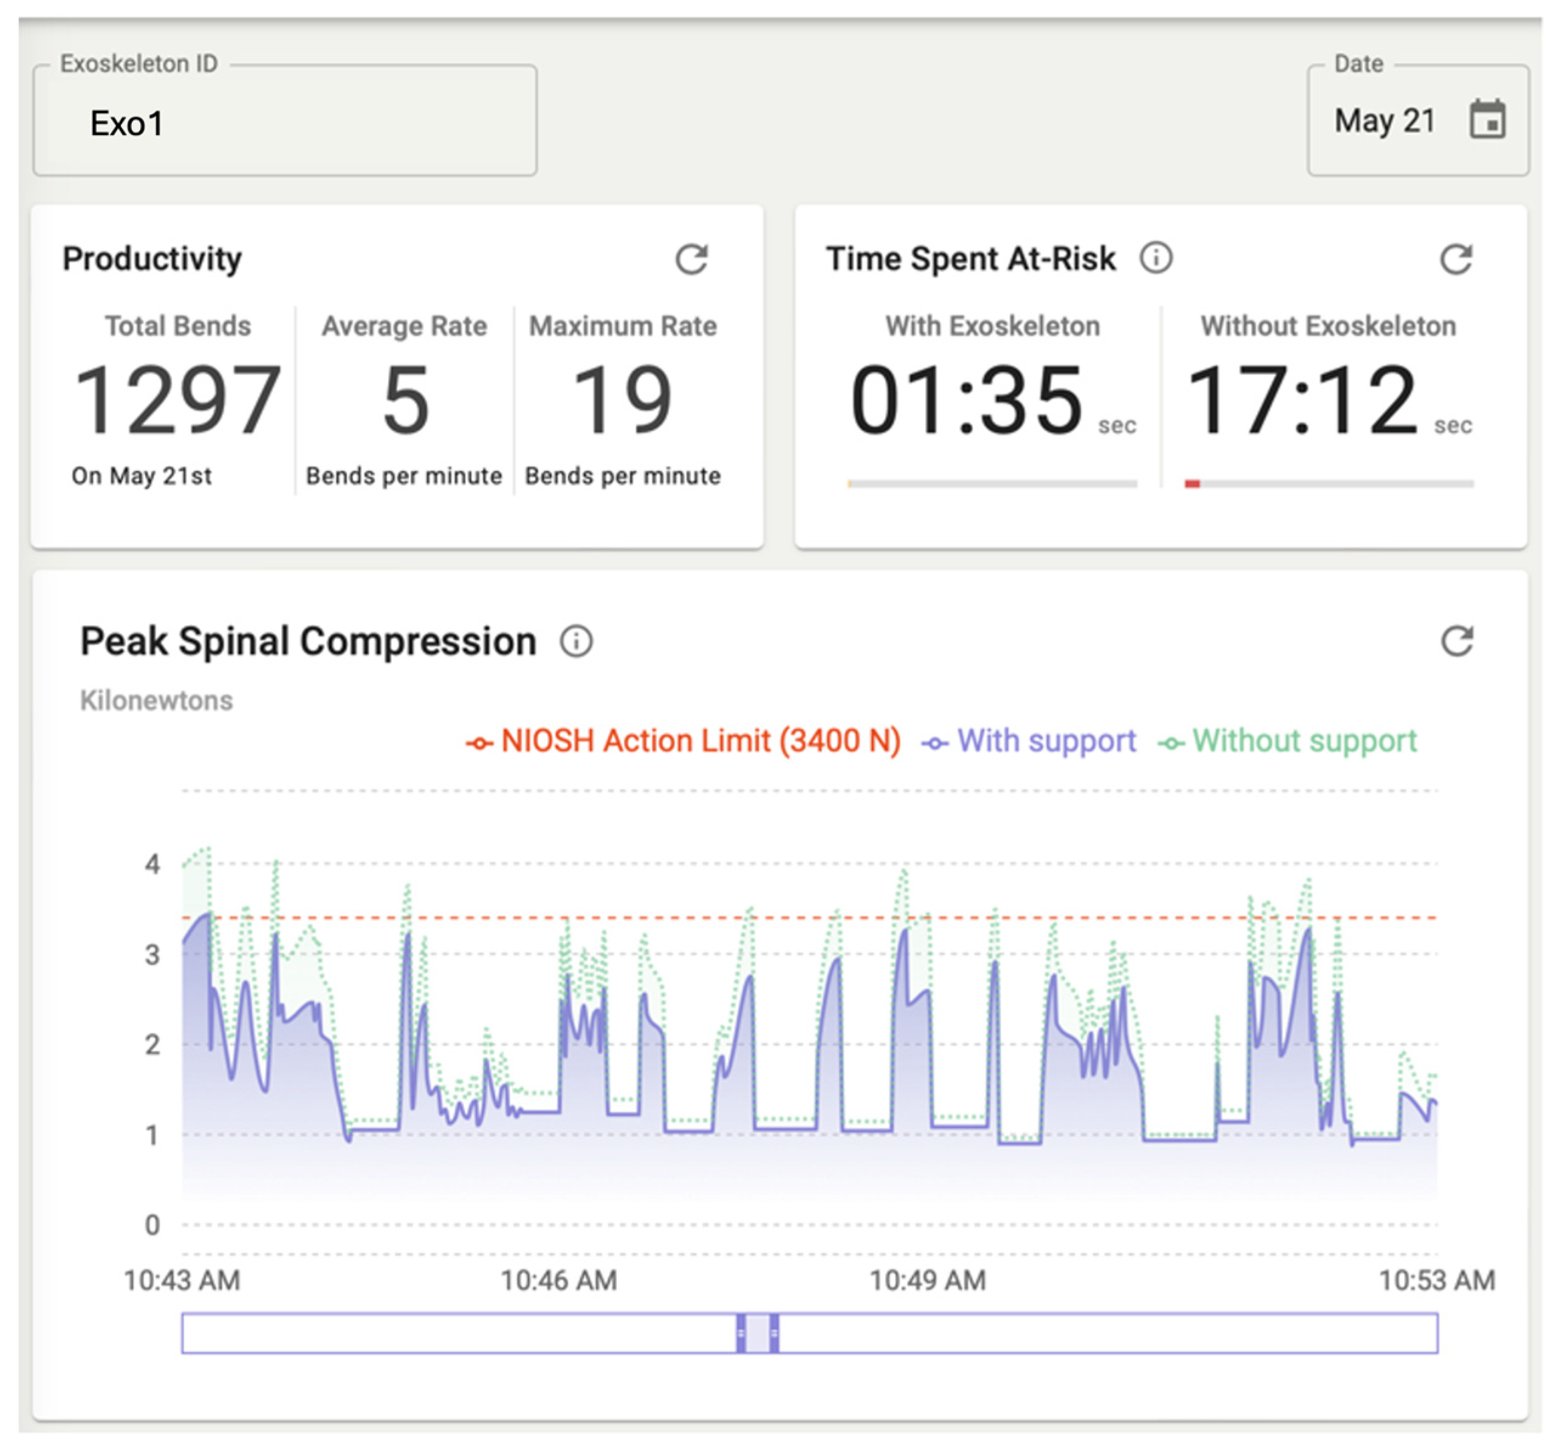
Task: Click the 17:12 Without Exoskeleton time
Action: point(1303,400)
